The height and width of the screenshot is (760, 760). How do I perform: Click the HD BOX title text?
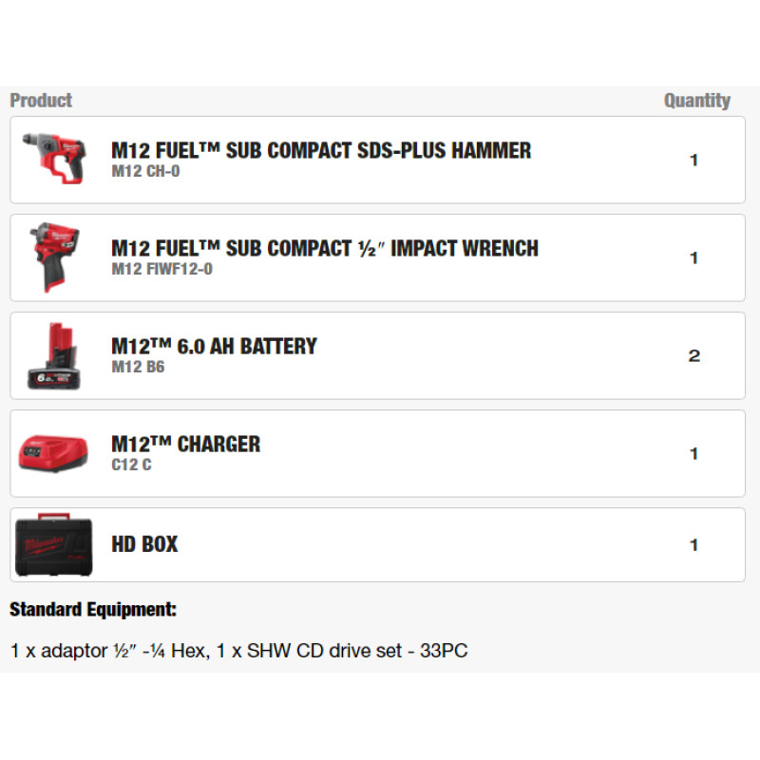coord(144,544)
